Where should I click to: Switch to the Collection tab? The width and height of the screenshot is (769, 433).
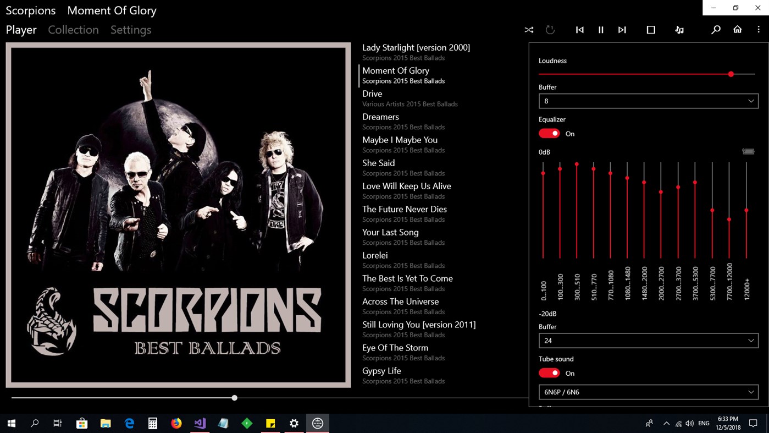click(x=73, y=30)
